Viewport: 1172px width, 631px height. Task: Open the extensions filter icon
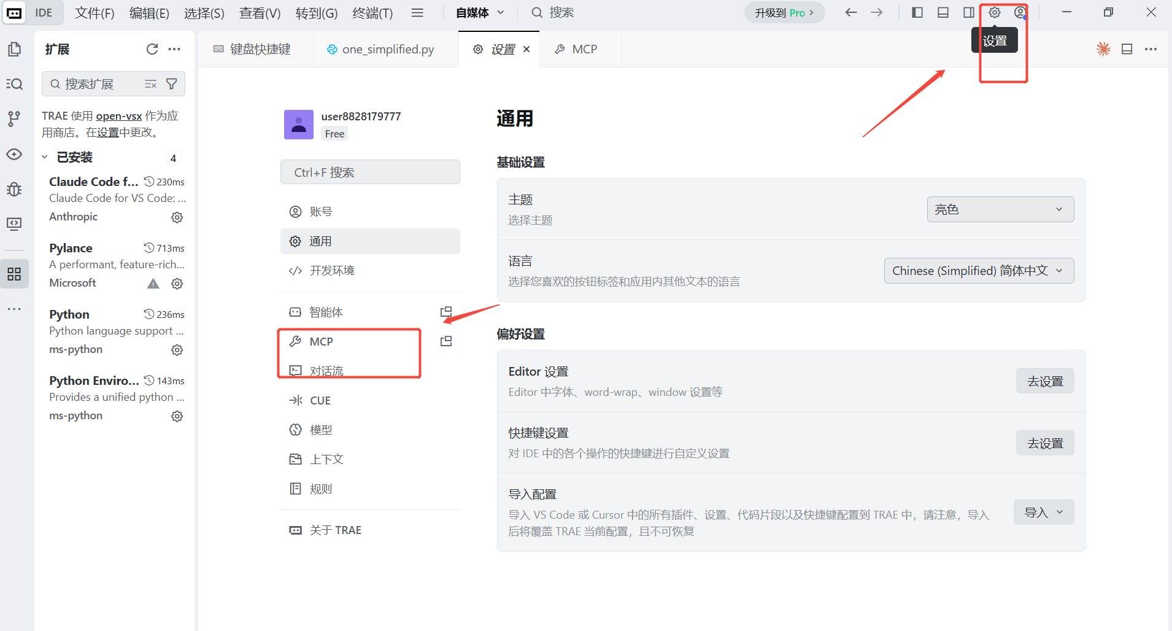(x=172, y=83)
